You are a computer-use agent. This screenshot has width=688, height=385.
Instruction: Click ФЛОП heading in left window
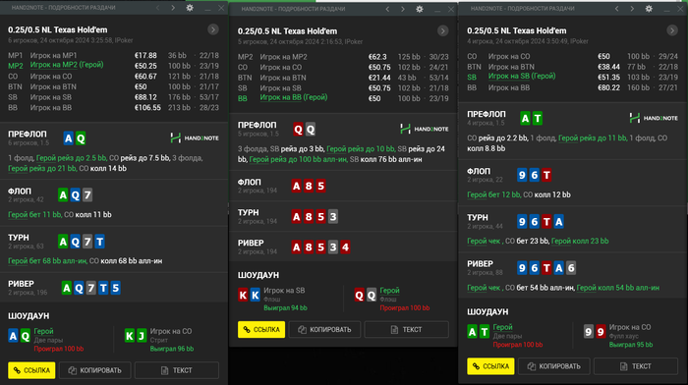pyautogui.click(x=20, y=192)
